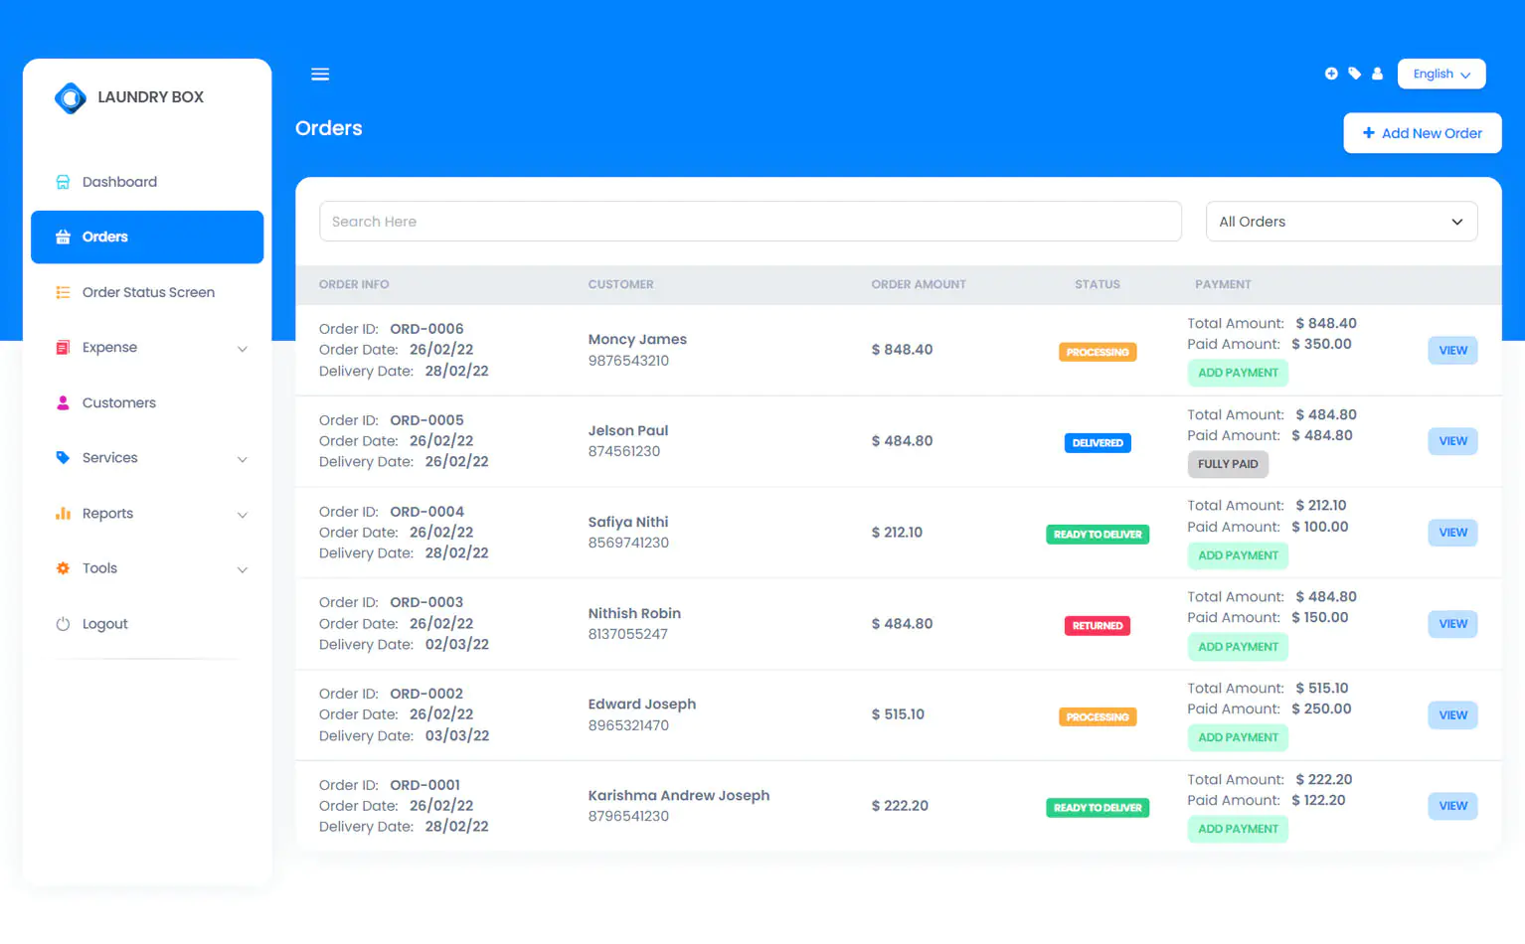Click the Customers person icon
This screenshot has height=944, width=1525.
click(x=63, y=402)
